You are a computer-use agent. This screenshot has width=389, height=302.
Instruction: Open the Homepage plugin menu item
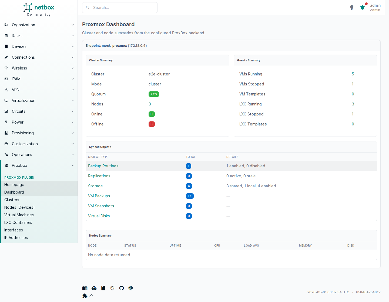tap(39, 185)
